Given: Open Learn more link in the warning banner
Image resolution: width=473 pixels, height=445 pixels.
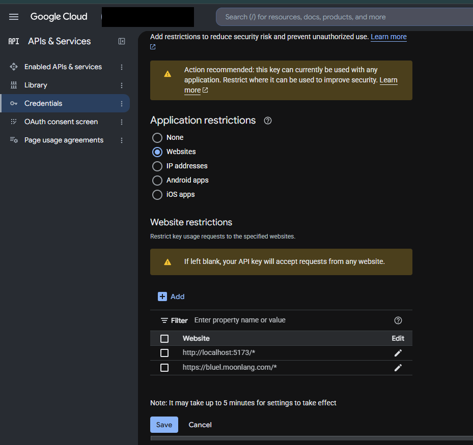Looking at the screenshot, I should tap(388, 80).
